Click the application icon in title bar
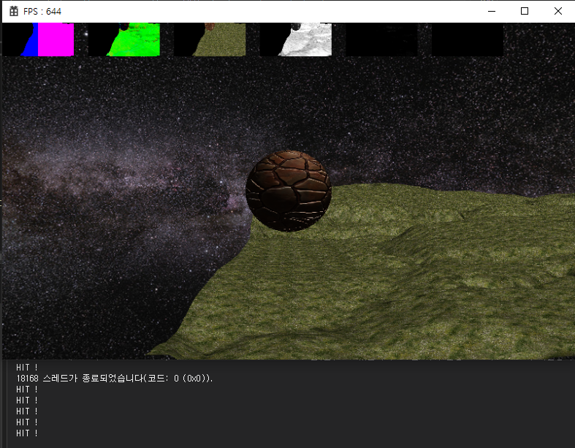575x448 pixels. coord(14,12)
